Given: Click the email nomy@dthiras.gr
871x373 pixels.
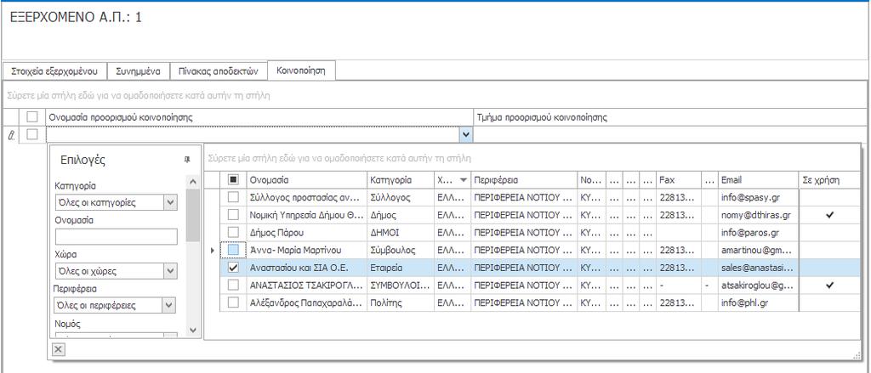Looking at the screenshot, I should [756, 215].
